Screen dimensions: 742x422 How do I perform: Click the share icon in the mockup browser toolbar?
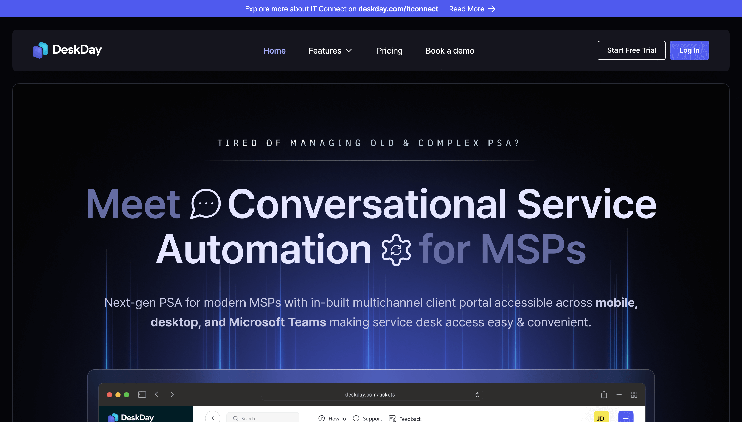pos(604,394)
